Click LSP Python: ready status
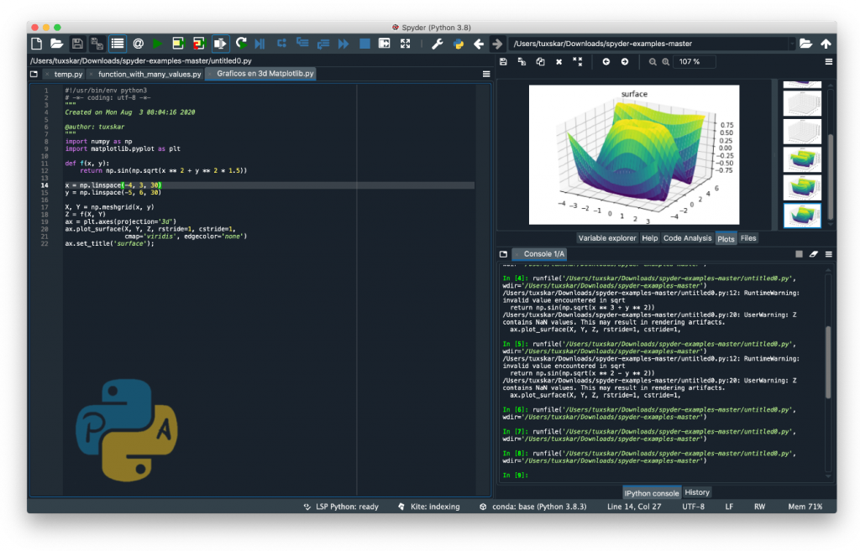The width and height of the screenshot is (860, 551). [341, 507]
